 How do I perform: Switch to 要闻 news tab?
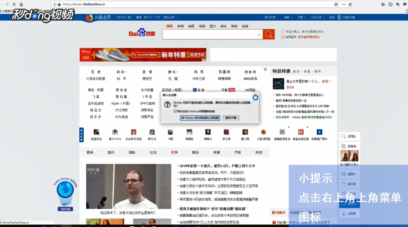click(90, 152)
